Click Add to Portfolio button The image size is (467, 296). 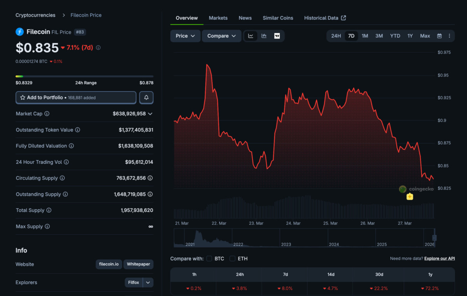[76, 98]
